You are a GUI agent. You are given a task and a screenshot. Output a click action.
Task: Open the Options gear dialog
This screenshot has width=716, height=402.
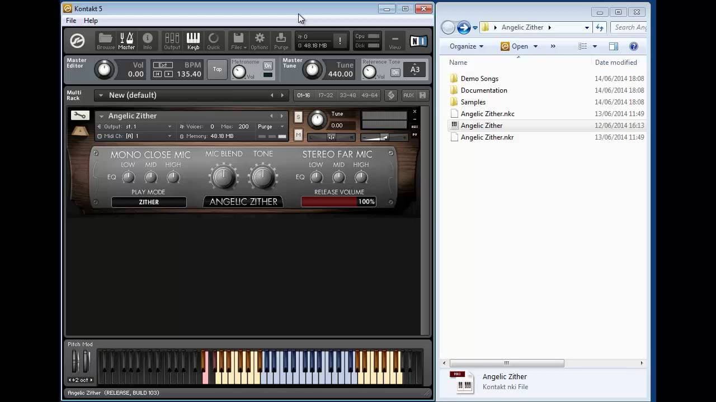click(259, 41)
